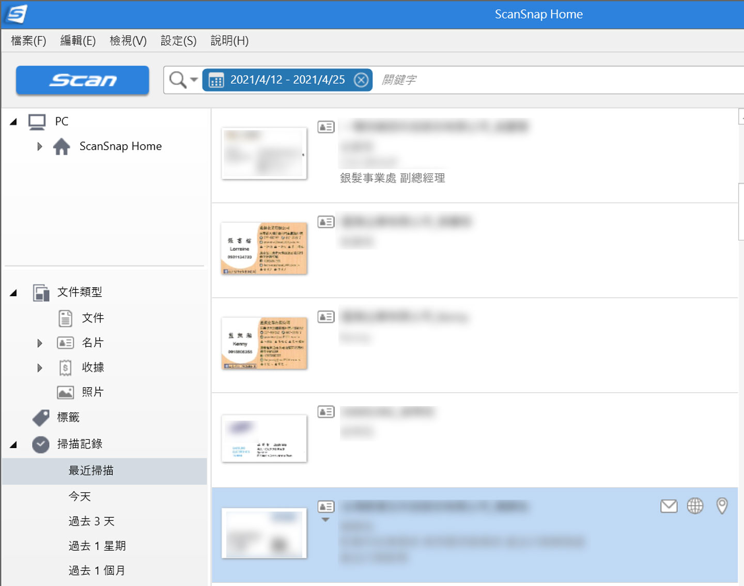Select the 名片 business card icon in sidebar
Screen dimensions: 744x586
[x=65, y=343]
